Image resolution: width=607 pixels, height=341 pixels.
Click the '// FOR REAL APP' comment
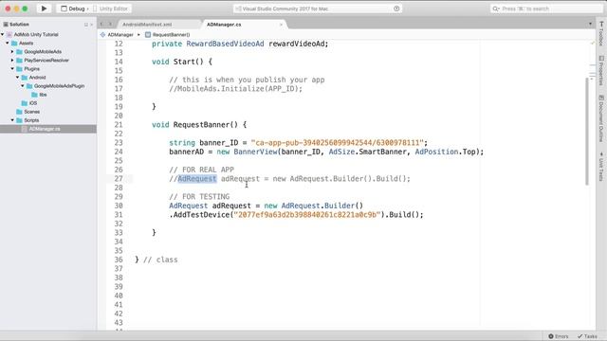(201, 170)
